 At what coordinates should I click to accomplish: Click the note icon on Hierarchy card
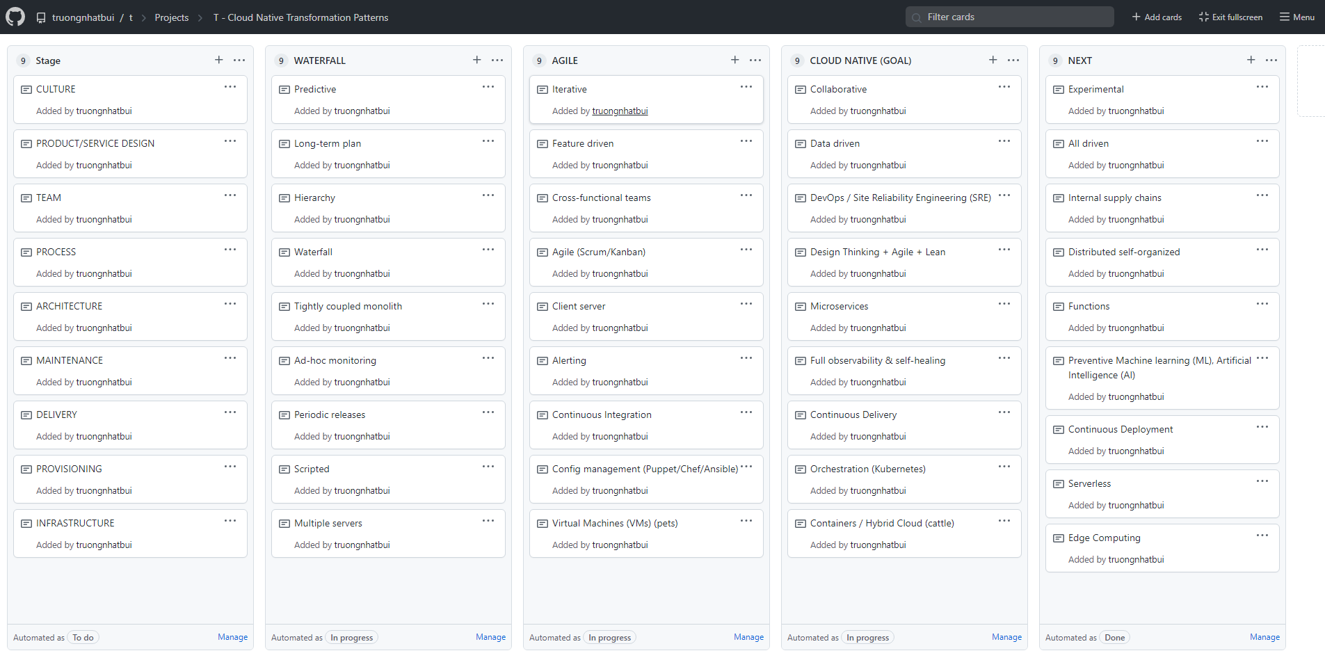284,198
